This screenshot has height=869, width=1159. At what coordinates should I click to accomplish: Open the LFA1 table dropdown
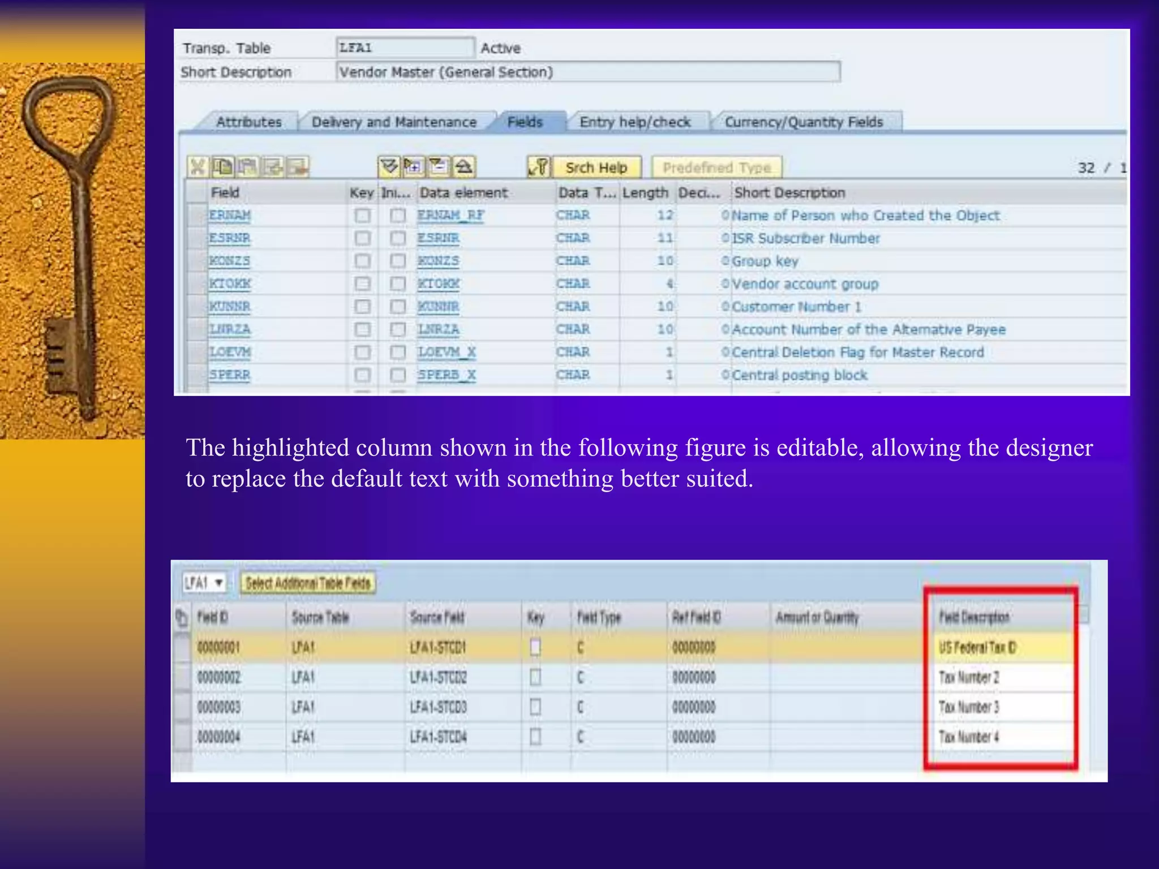point(218,583)
